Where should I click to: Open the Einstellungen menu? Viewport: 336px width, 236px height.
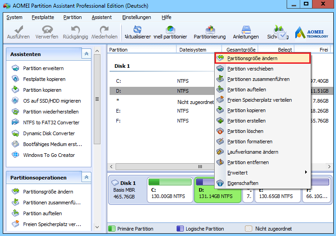tap(136, 17)
